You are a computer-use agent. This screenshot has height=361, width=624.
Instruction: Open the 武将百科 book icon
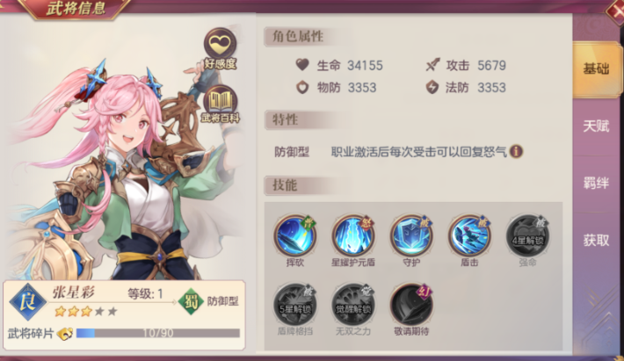click(x=220, y=104)
